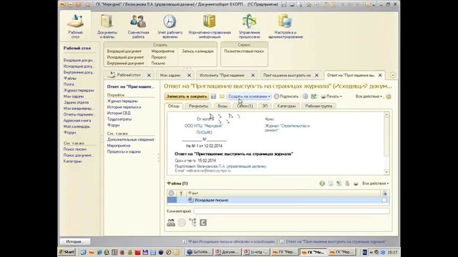This screenshot has width=458, height=257.
Task: Create Исходящий документ link
Action: point(125,57)
